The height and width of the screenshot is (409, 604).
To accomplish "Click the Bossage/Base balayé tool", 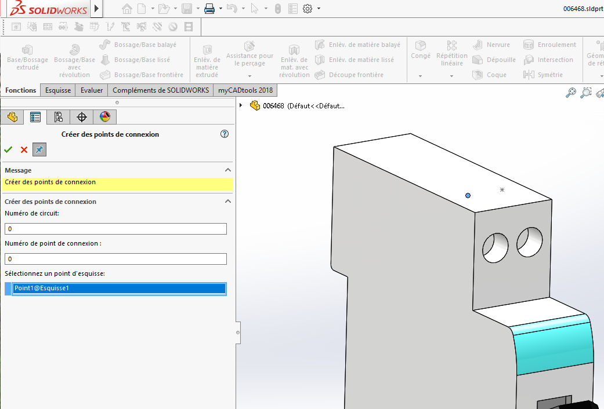I will pos(138,45).
